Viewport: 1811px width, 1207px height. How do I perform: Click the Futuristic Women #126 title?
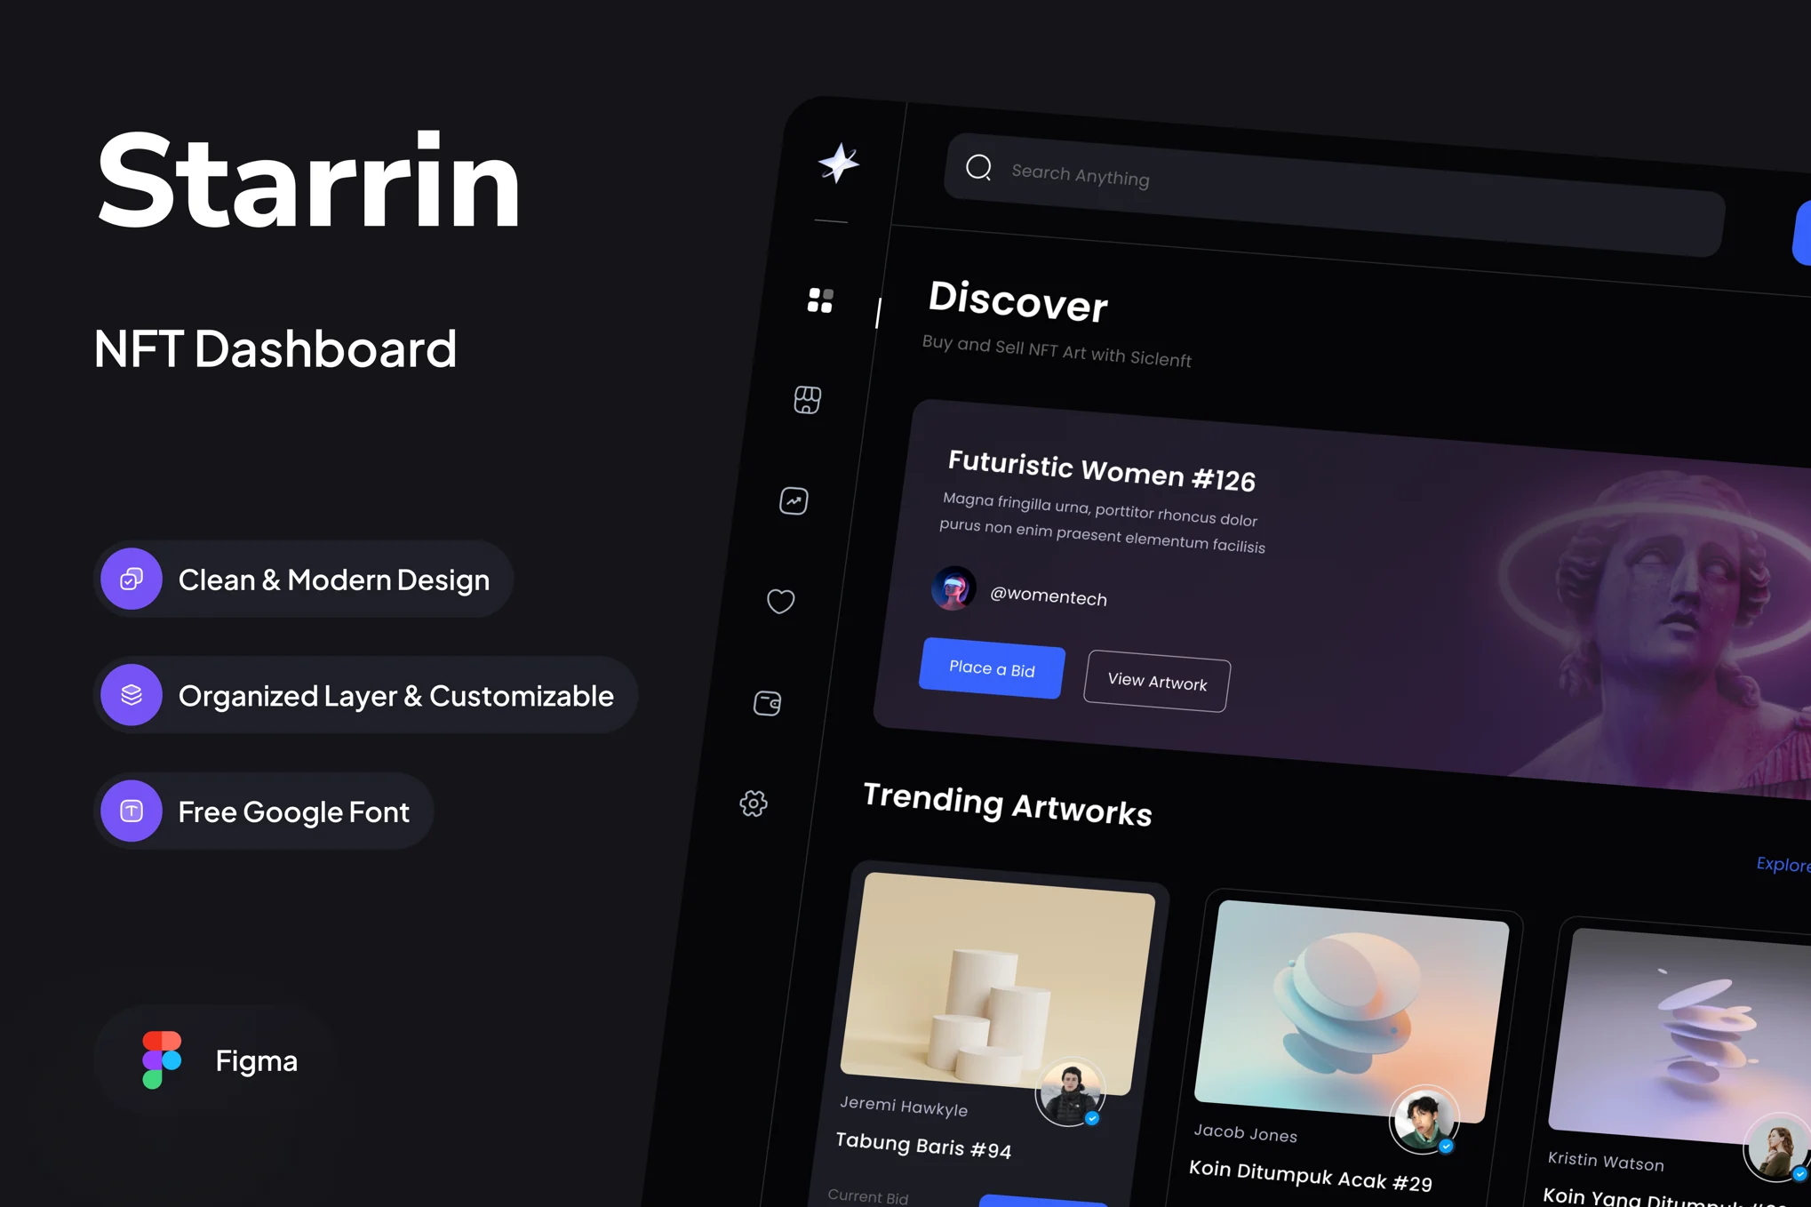click(1101, 471)
